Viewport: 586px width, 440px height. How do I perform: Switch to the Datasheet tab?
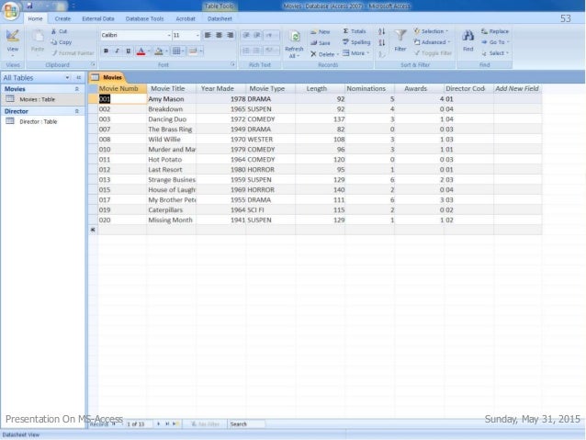click(220, 18)
